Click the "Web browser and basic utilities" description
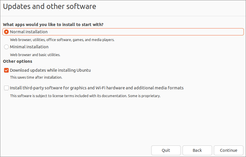The width and height of the screenshot is (246, 157). click(35, 55)
